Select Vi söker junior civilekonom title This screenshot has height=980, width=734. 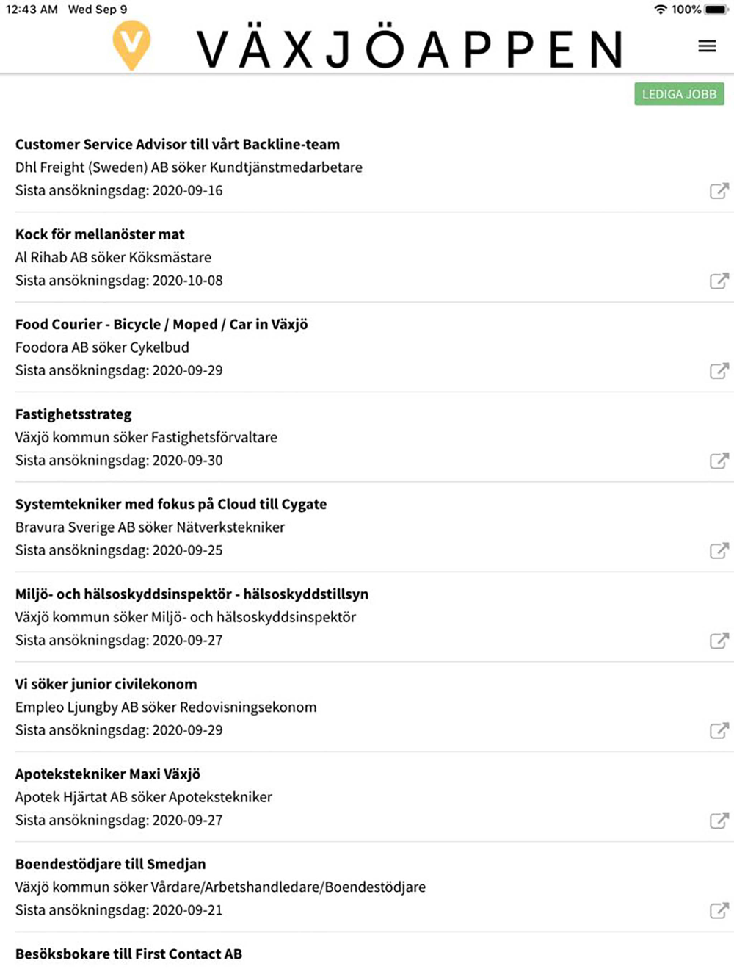pyautogui.click(x=106, y=684)
